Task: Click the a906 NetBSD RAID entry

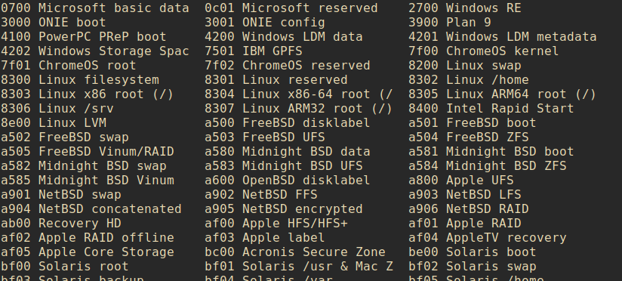Action: pos(469,208)
